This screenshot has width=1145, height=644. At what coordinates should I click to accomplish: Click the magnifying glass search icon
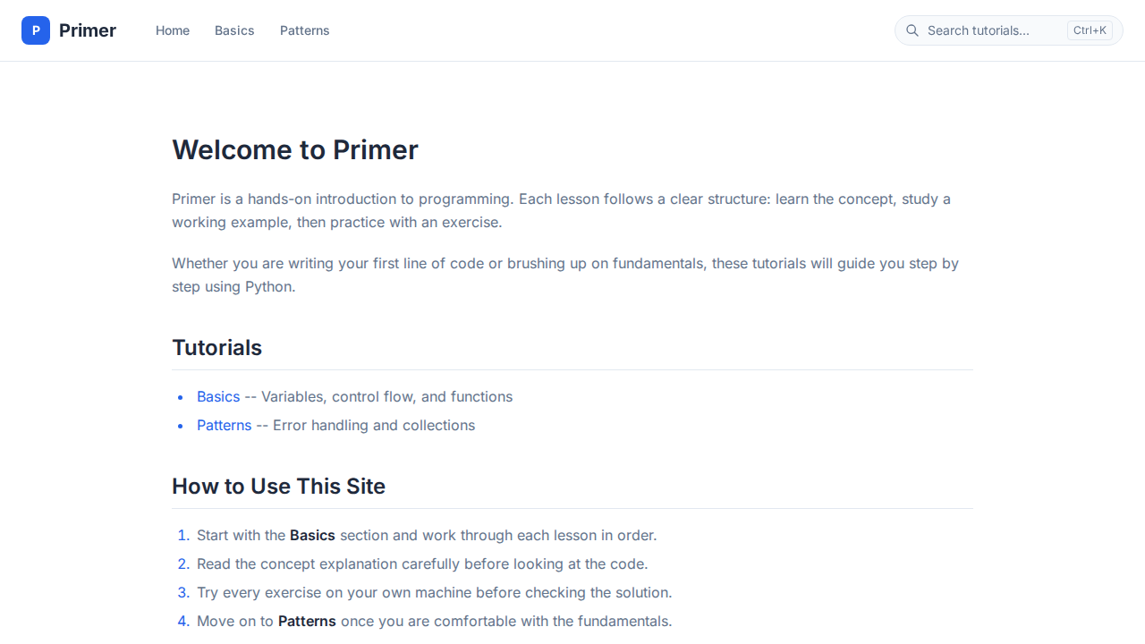(912, 30)
